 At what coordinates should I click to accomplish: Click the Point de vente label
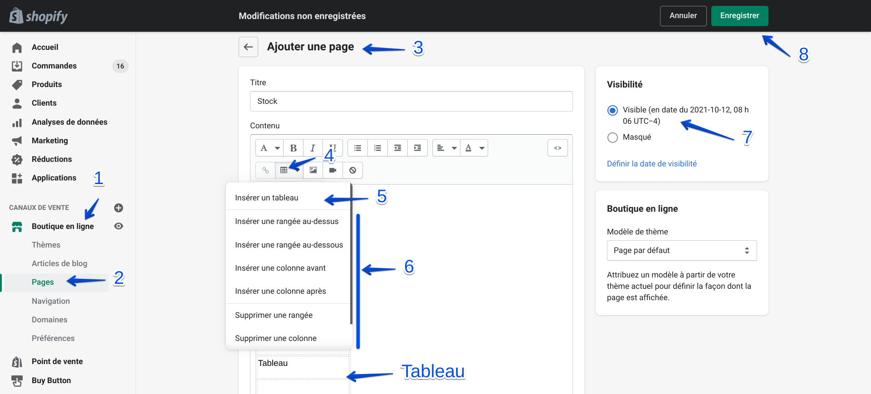[57, 361]
